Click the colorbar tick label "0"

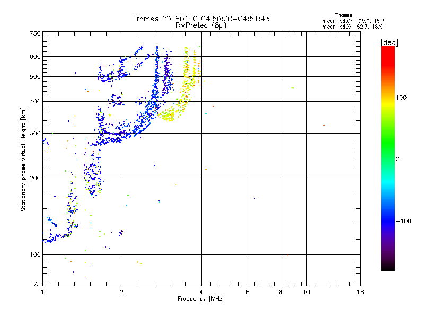397,159
